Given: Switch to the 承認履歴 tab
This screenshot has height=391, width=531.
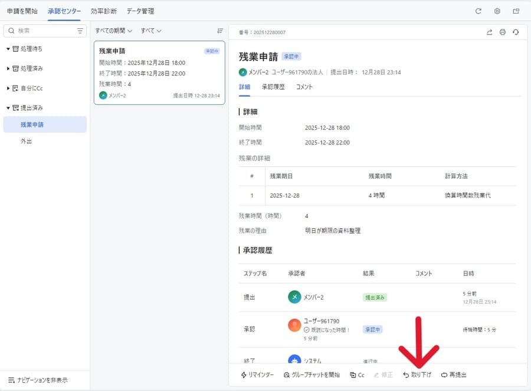Looking at the screenshot, I should pos(273,87).
